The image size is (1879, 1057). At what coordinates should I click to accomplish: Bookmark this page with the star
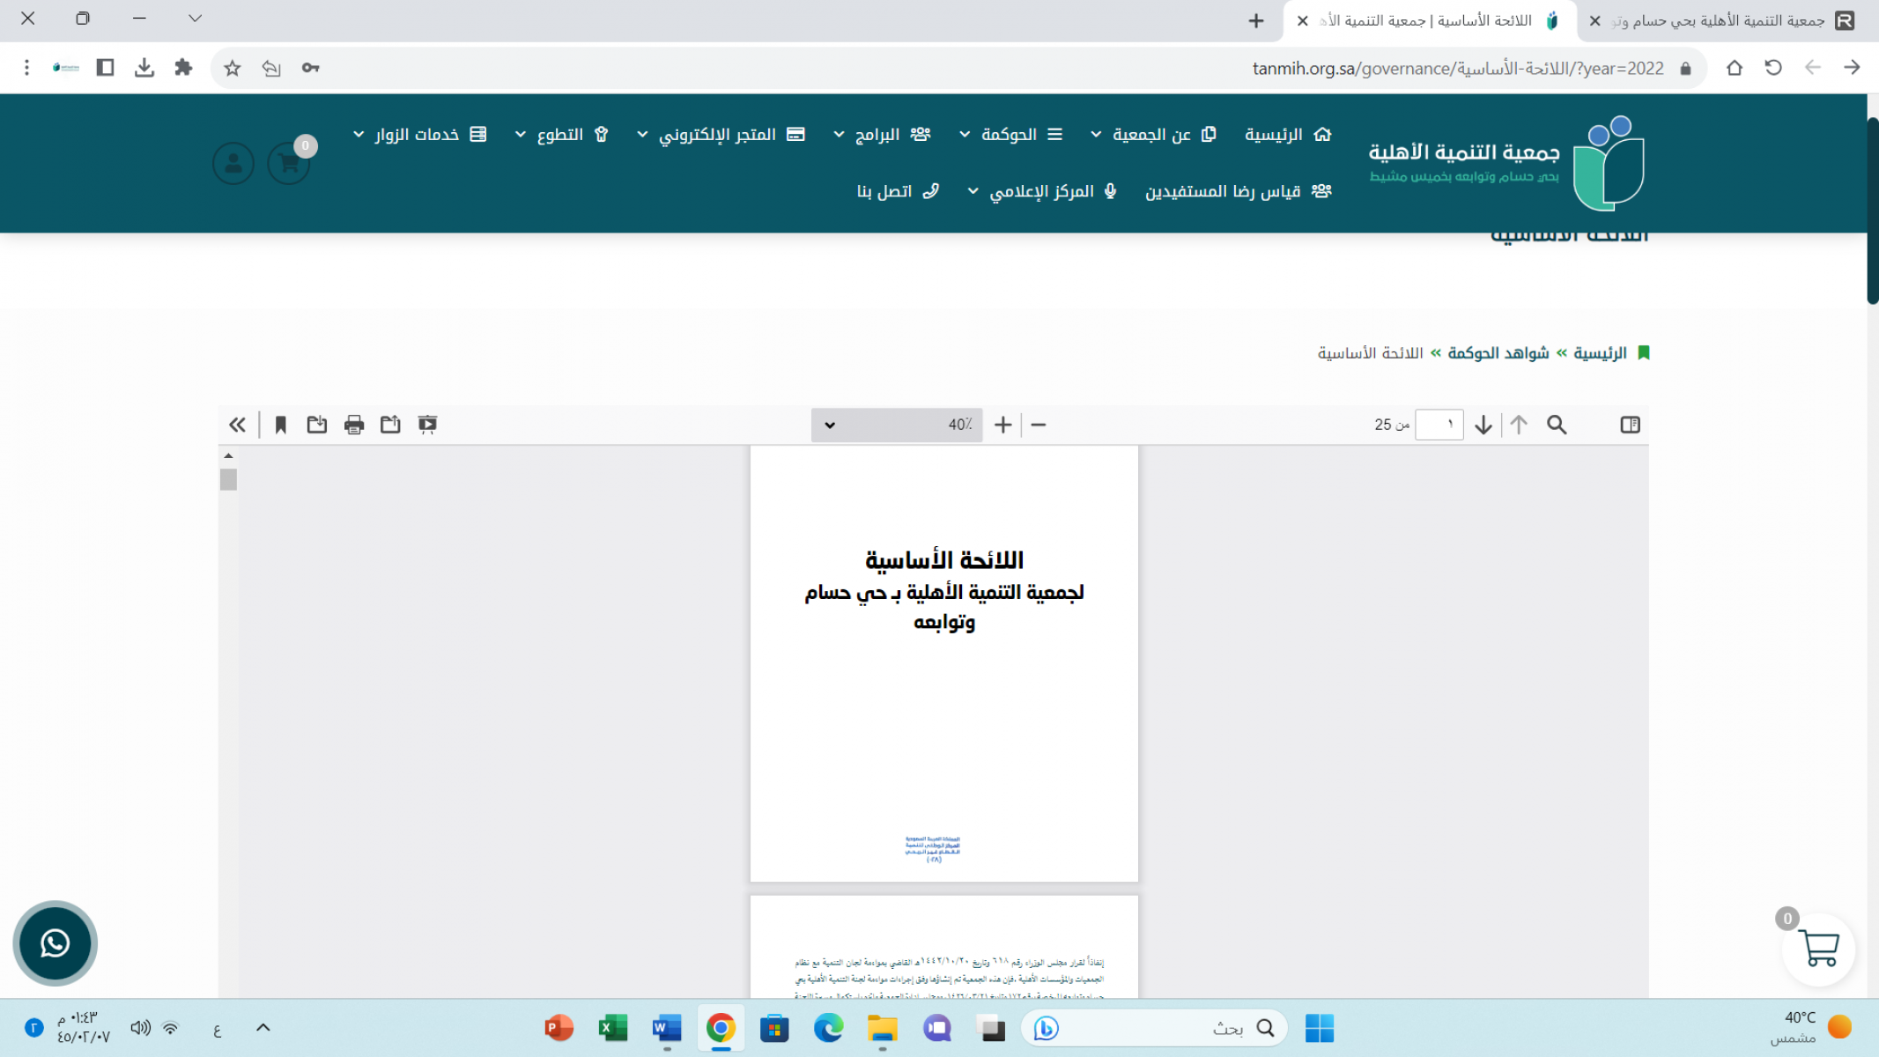tap(232, 68)
